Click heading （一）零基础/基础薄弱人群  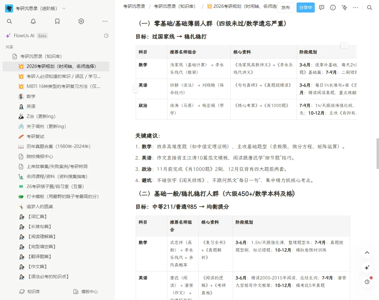pyautogui.click(x=212, y=24)
